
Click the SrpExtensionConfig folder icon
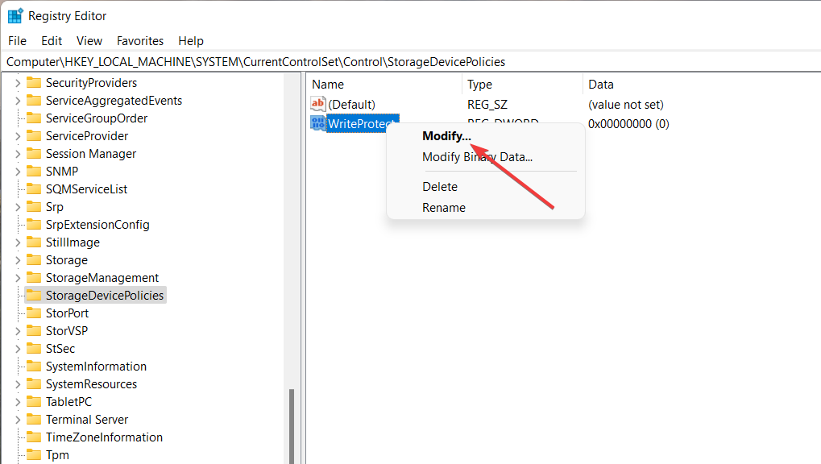click(34, 225)
